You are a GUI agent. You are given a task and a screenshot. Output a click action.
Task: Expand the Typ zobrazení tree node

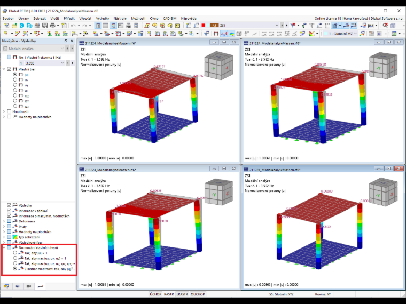[x=4, y=237]
